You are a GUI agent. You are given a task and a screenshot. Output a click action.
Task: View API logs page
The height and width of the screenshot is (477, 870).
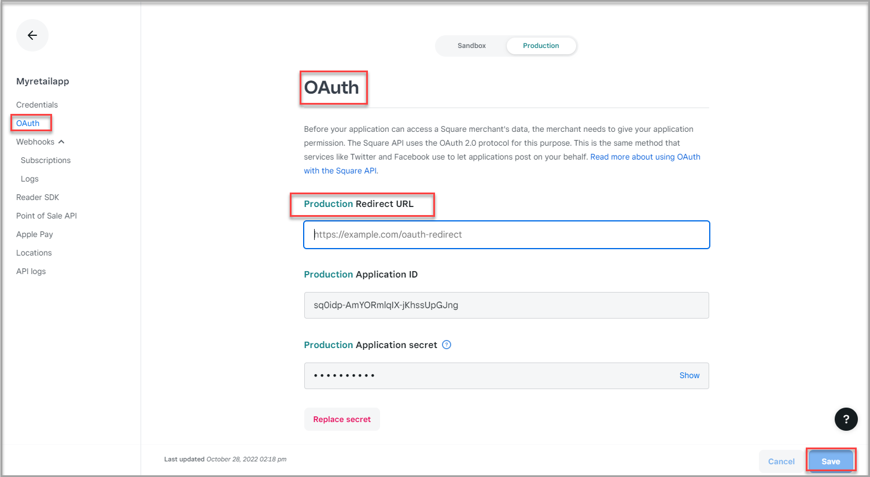[x=31, y=271]
